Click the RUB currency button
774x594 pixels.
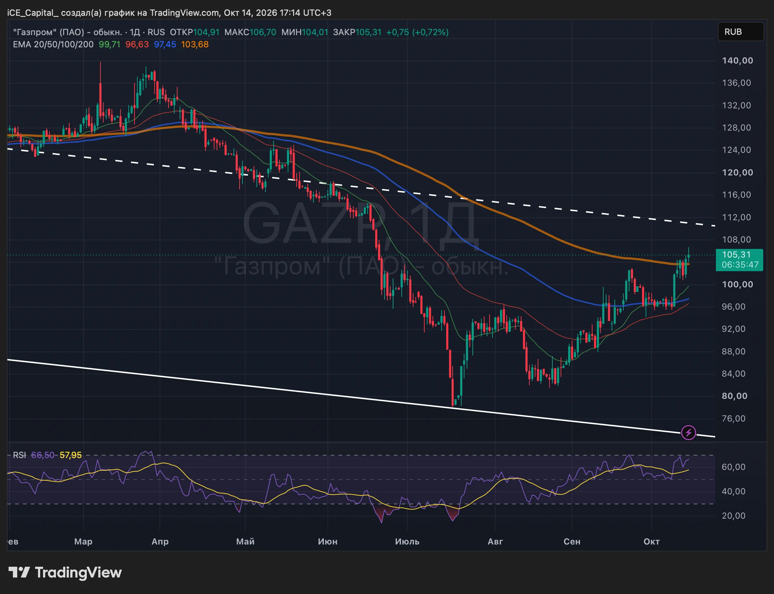point(740,32)
